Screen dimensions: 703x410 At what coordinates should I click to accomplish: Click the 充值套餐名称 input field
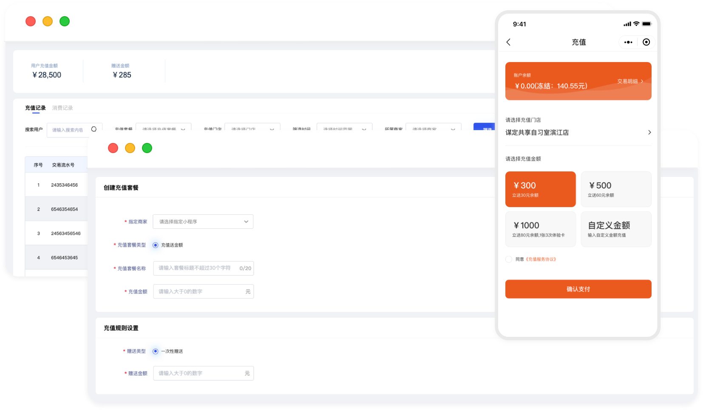tap(196, 268)
